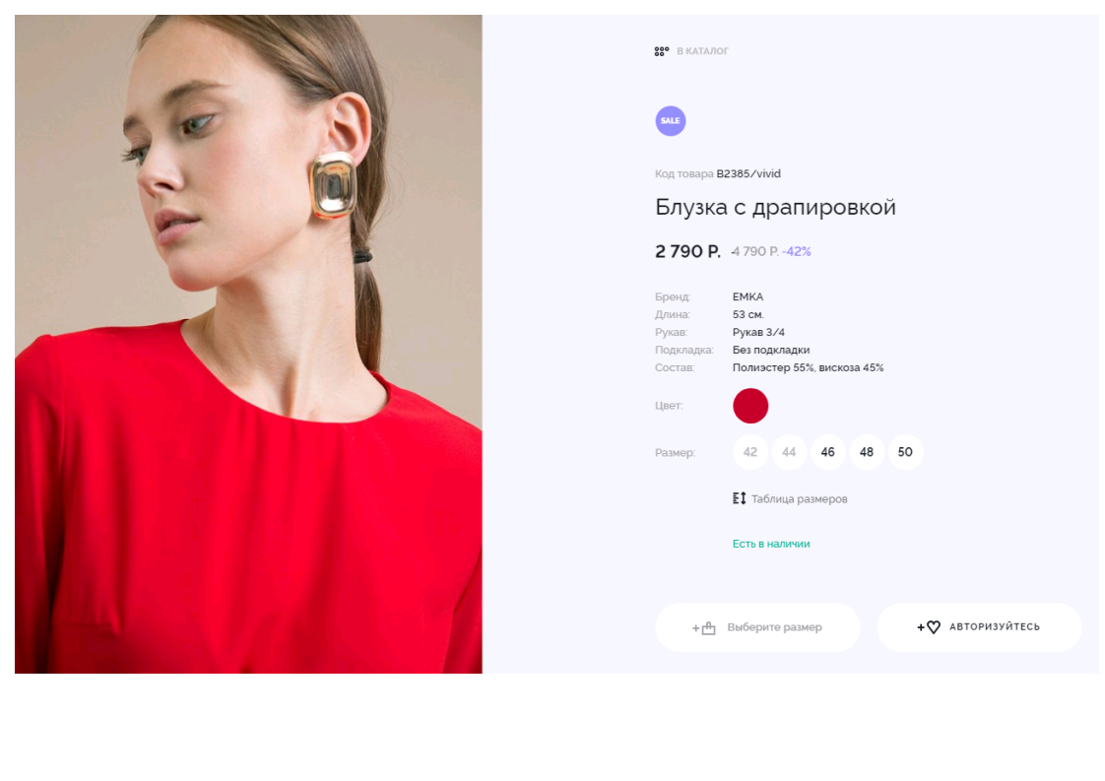Screen dimensions: 1105x781
Task: Select the red color swatch
Action: pyautogui.click(x=750, y=406)
